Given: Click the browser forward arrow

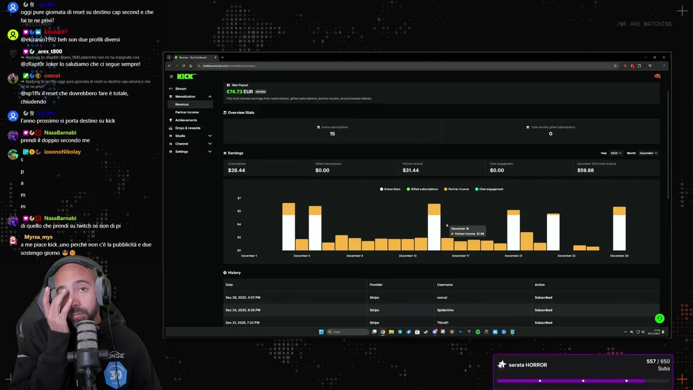Looking at the screenshot, I should [176, 66].
